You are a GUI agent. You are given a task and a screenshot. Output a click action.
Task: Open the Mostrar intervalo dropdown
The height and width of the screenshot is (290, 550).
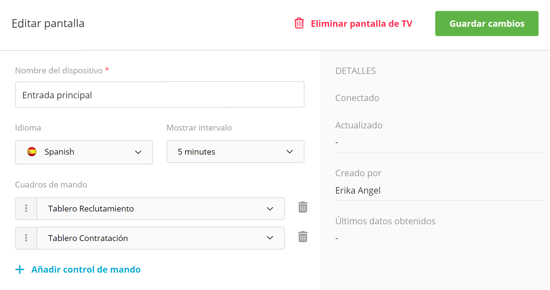235,152
